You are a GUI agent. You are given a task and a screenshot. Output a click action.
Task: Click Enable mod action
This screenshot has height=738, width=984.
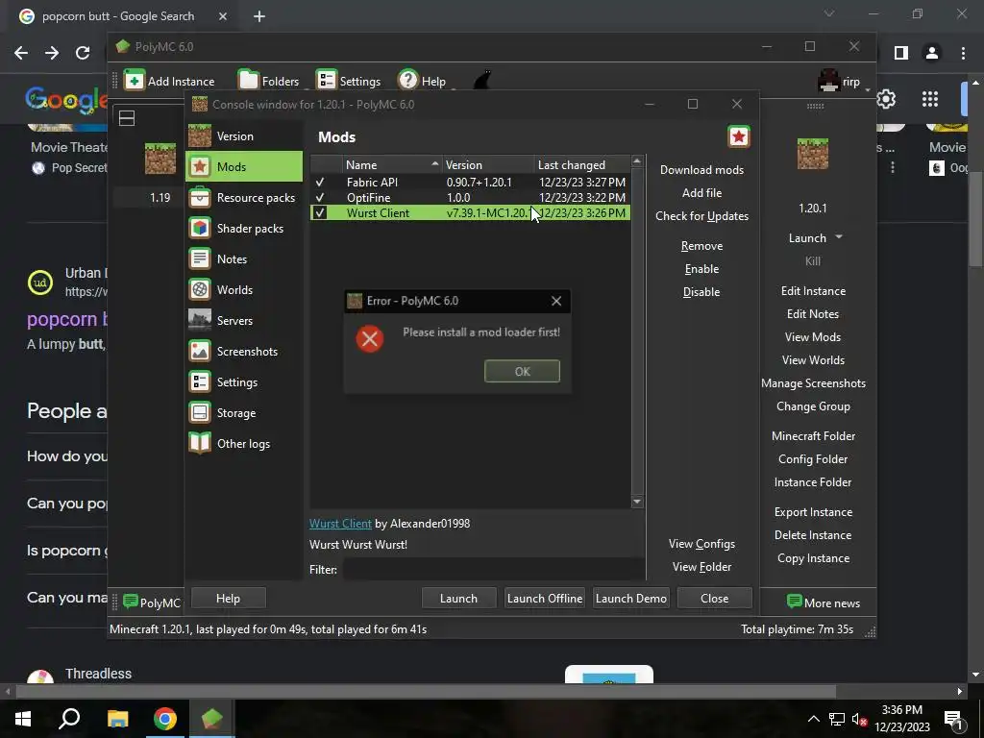click(701, 269)
